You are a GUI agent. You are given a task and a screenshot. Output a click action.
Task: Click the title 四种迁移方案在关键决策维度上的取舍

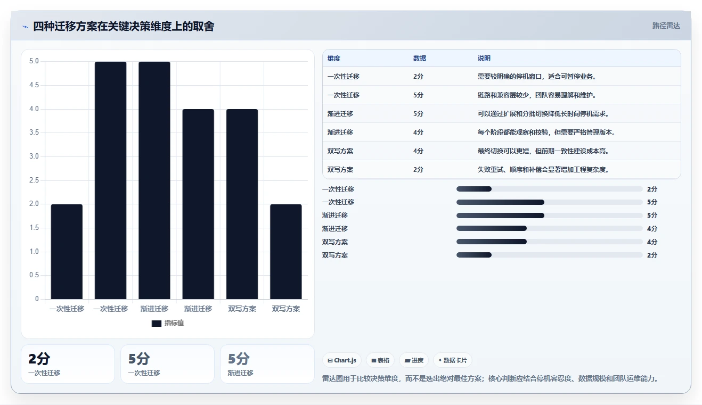(124, 26)
